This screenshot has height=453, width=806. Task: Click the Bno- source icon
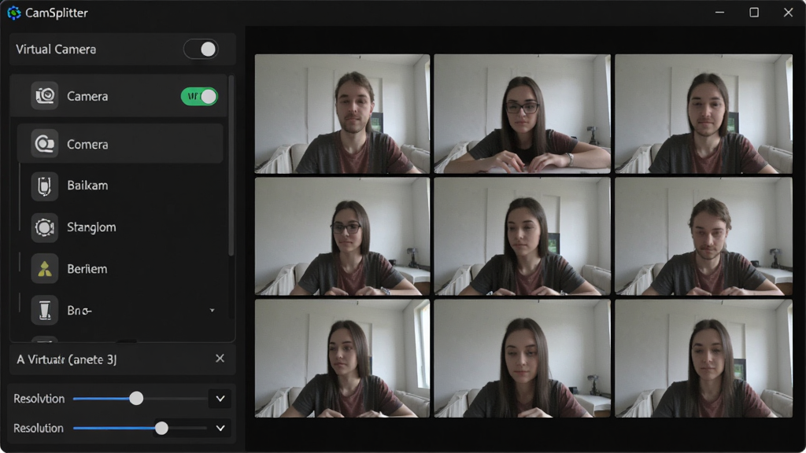coord(45,310)
